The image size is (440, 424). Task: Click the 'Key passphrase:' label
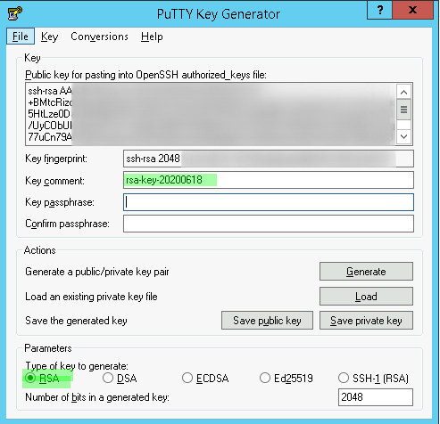[x=60, y=202]
